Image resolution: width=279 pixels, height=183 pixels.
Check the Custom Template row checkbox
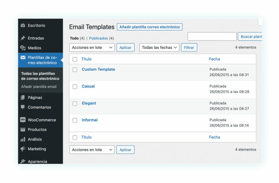click(x=75, y=70)
